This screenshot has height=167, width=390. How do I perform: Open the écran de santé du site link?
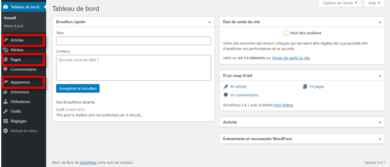coord(291,58)
